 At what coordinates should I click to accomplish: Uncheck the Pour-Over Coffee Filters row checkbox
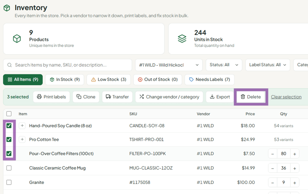[9, 154]
